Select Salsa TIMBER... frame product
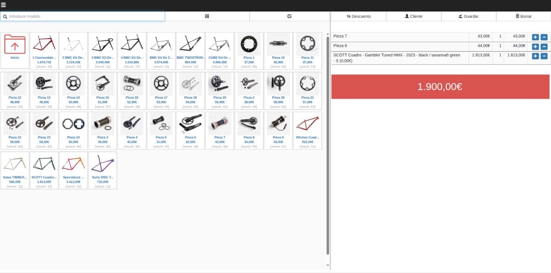The width and height of the screenshot is (551, 273). (15, 170)
